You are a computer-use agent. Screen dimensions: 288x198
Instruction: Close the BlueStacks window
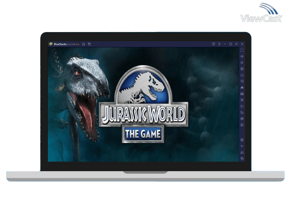[236, 44]
